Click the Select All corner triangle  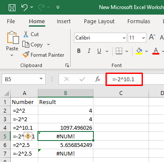point(6,93)
